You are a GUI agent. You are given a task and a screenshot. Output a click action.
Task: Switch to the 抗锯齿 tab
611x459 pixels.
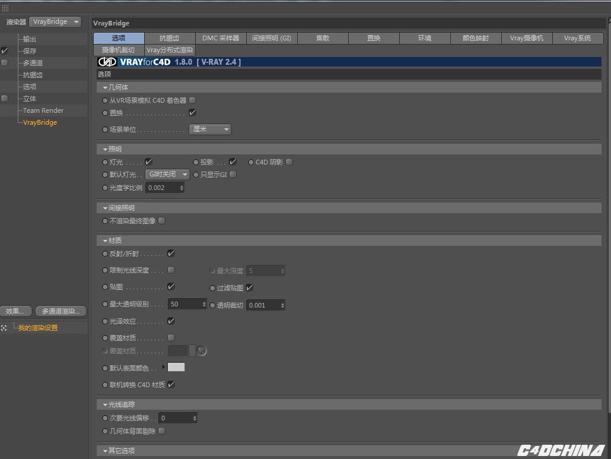170,38
